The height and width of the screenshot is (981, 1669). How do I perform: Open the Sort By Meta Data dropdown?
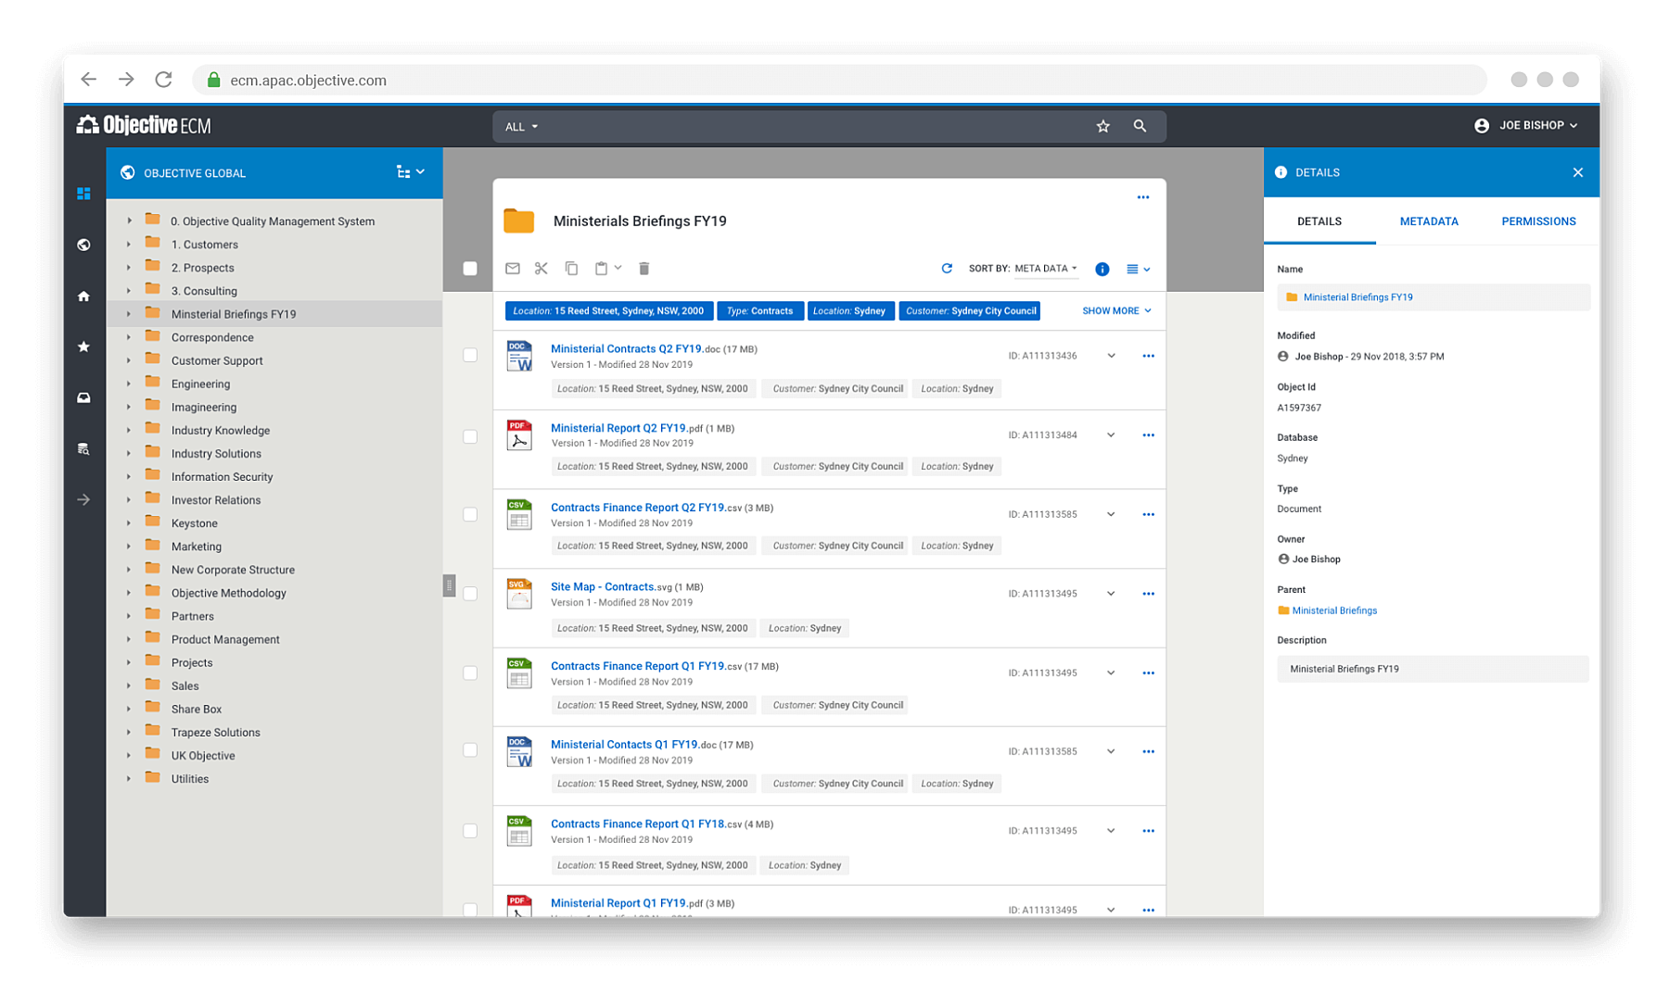click(x=1046, y=269)
